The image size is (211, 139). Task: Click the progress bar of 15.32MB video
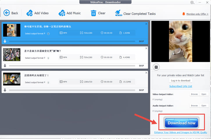pos(72,90)
